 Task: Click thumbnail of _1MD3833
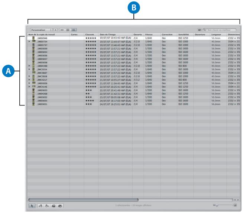33,90
